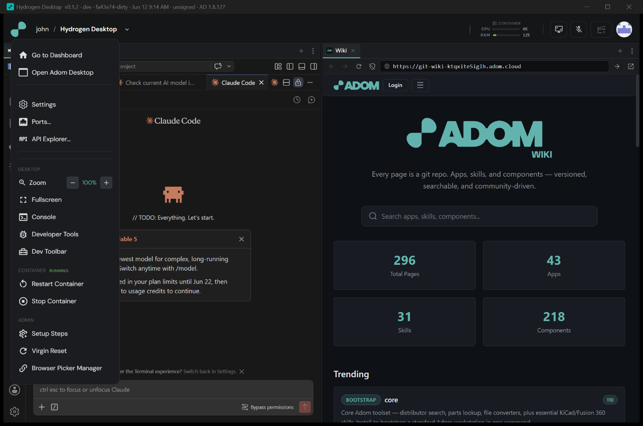Click the plus attach icon in prompt
Screen dimensions: 643x426
tap(42, 407)
